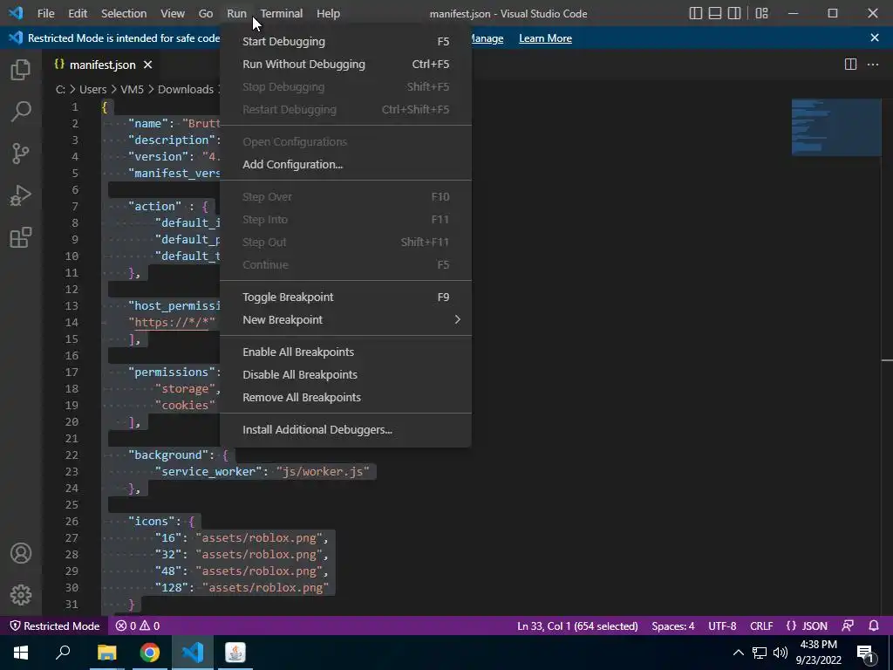Viewport: 893px width, 670px height.
Task: Click the cursor position Ln 33, Col 1
Action: (x=577, y=626)
